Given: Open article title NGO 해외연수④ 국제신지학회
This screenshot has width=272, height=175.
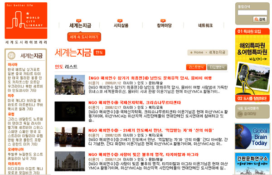Looking at the screenshot, I should tap(135, 102).
